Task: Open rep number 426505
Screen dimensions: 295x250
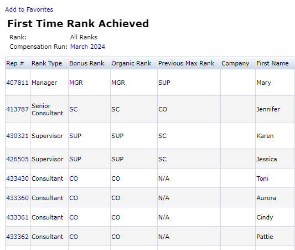Action: (x=17, y=159)
